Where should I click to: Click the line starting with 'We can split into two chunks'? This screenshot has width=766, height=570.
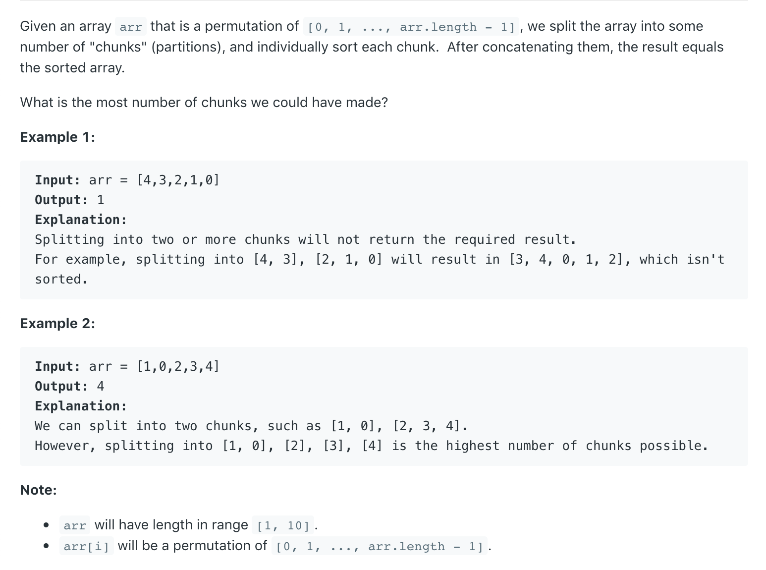click(x=251, y=426)
